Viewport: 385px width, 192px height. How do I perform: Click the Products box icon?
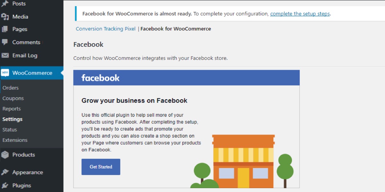[5, 155]
